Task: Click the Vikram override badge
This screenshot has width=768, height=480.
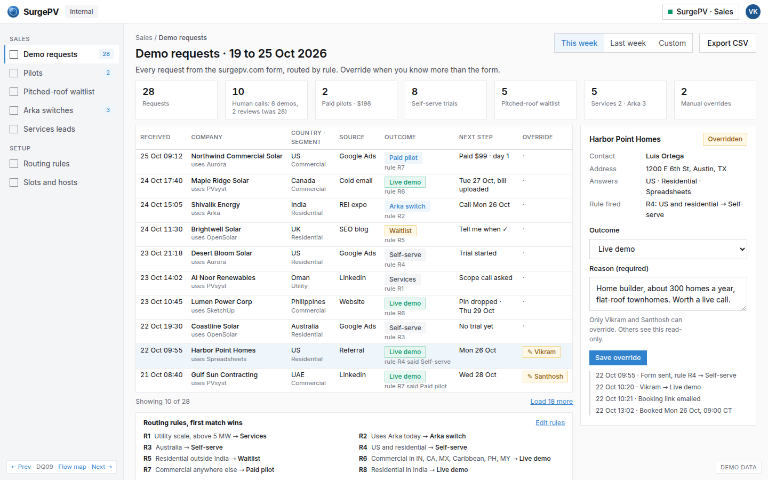Action: click(x=541, y=352)
